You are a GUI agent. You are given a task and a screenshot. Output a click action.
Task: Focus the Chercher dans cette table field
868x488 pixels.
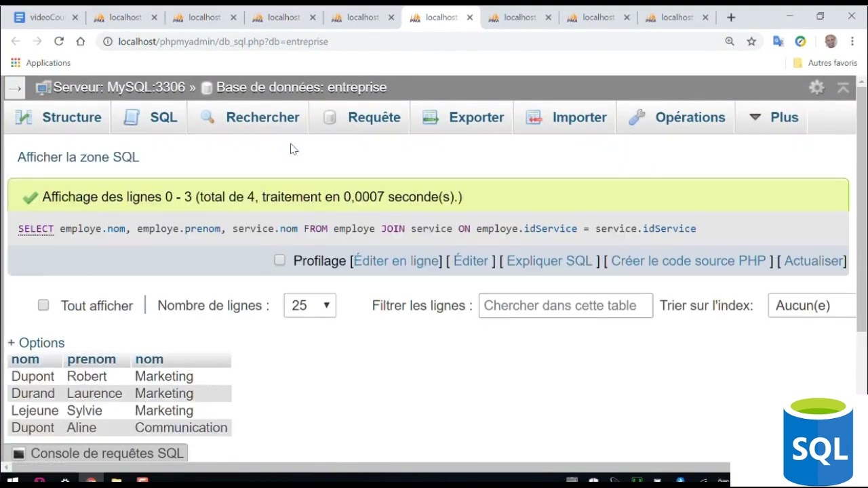[566, 305]
